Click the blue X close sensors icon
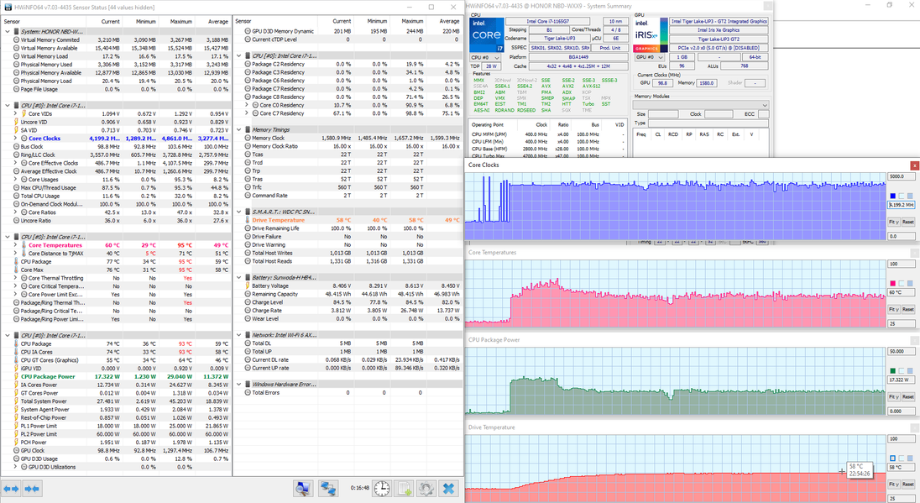The width and height of the screenshot is (920, 503). tap(449, 488)
